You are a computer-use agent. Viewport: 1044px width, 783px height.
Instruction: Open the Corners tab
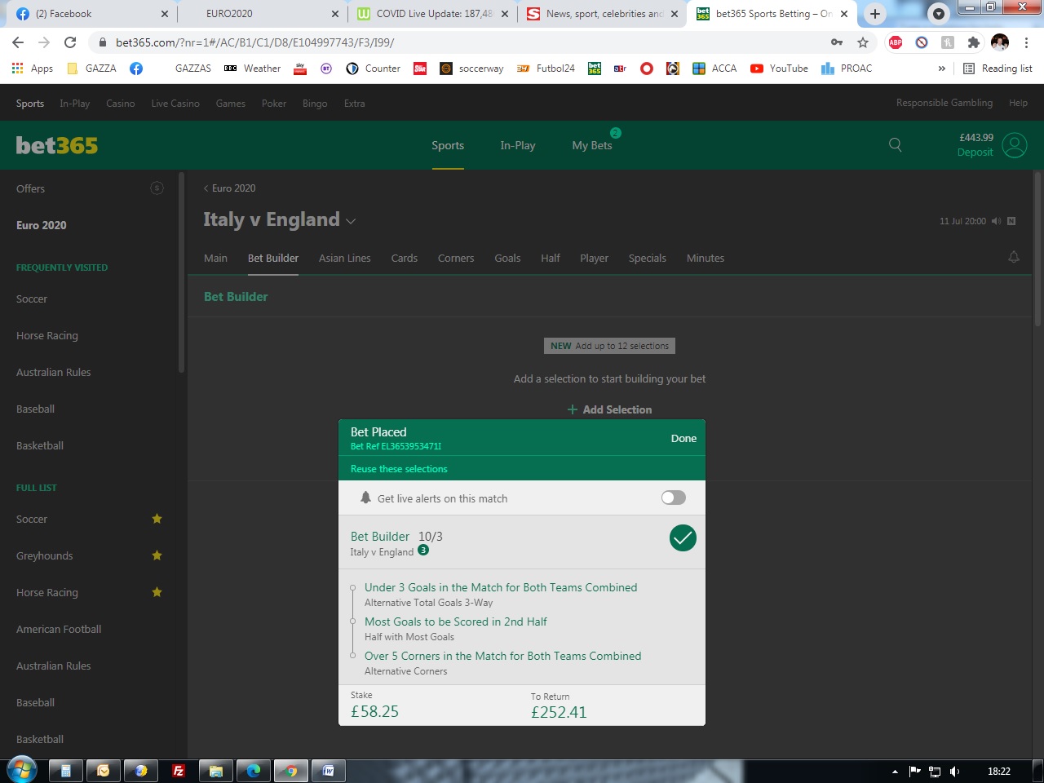456,258
